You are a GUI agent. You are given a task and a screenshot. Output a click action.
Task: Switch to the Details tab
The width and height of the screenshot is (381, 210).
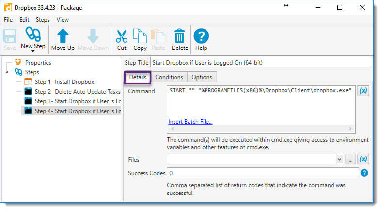[138, 77]
